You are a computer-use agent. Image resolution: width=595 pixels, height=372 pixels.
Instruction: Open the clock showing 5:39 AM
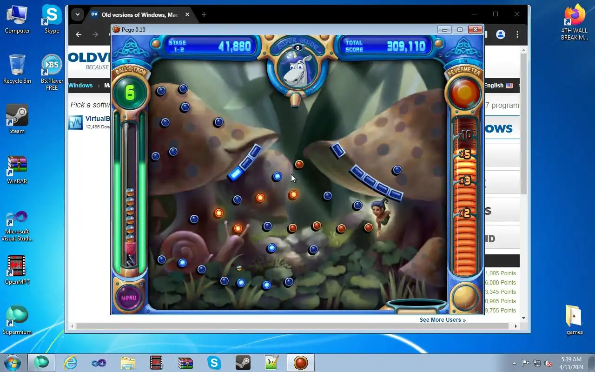coord(570,363)
